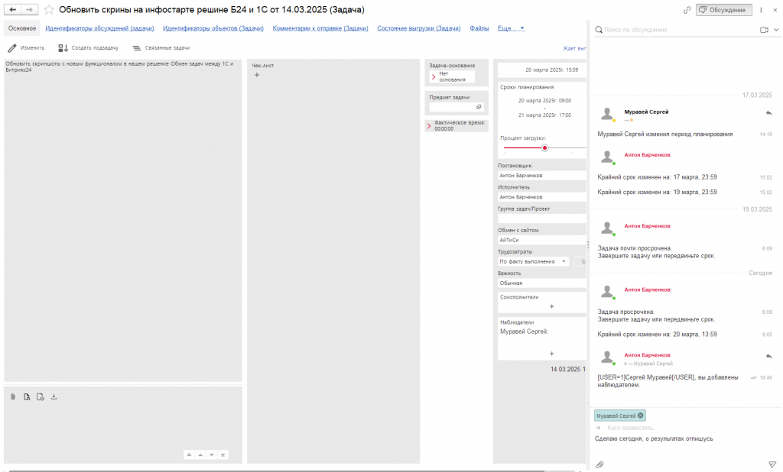Add a Наблюдатели member with plus
The image size is (783, 472).
552,354
